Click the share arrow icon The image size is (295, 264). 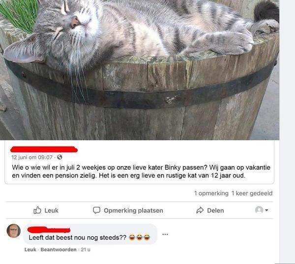click(x=200, y=210)
